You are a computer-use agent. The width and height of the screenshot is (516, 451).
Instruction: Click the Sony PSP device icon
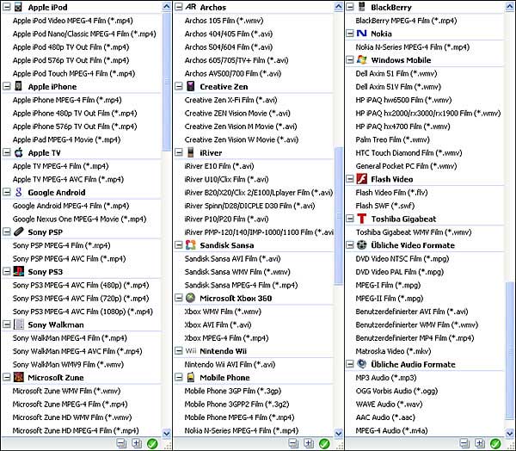19,232
